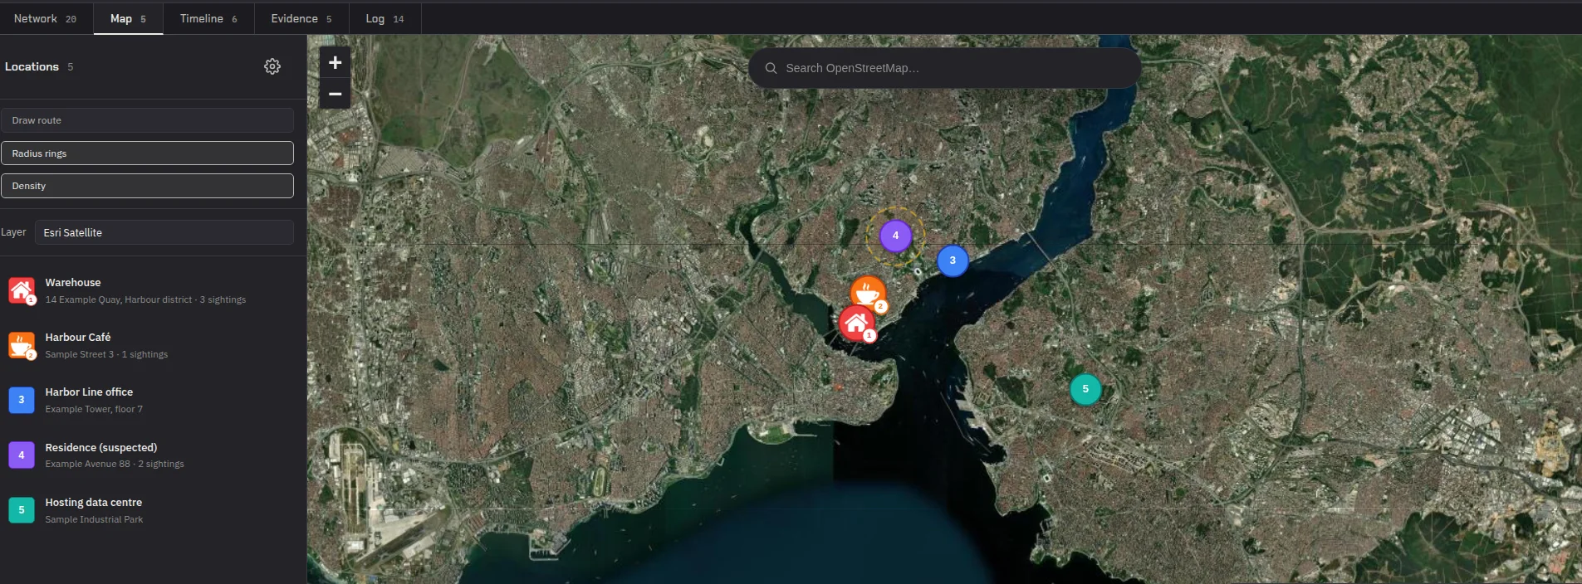Viewport: 1582px width, 584px height.
Task: Toggle the Density overlay
Action: (147, 186)
